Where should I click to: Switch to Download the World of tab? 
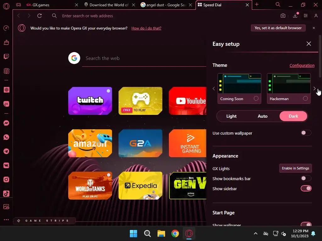coord(109,5)
